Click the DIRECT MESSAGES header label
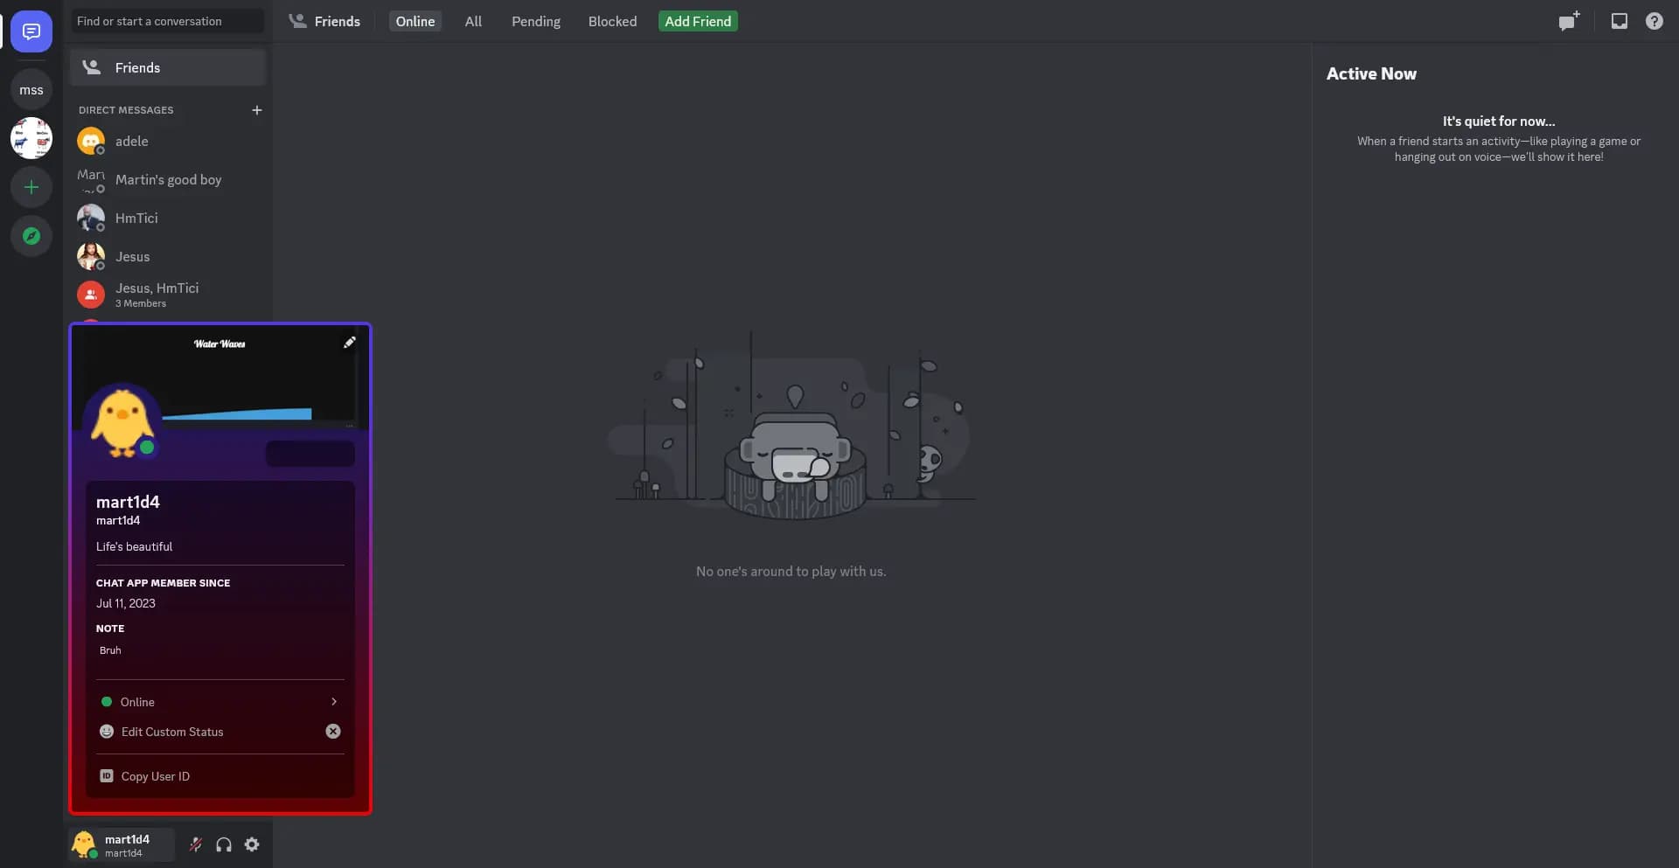The width and height of the screenshot is (1679, 868). 126,110
